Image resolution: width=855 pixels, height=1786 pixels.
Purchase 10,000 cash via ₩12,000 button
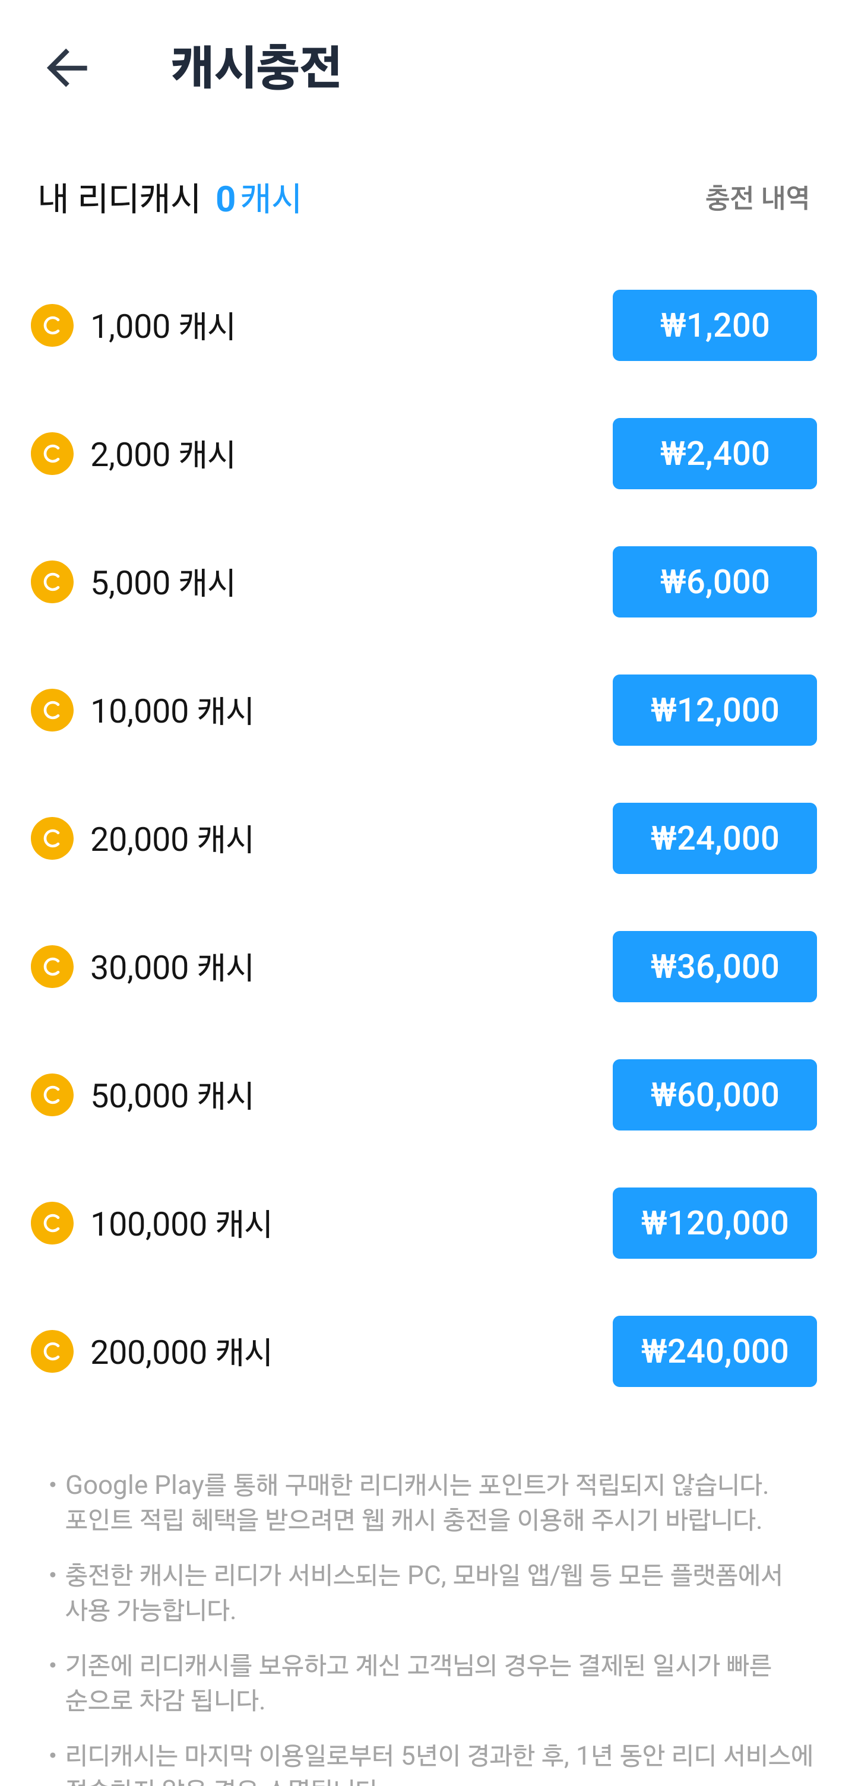(x=714, y=710)
